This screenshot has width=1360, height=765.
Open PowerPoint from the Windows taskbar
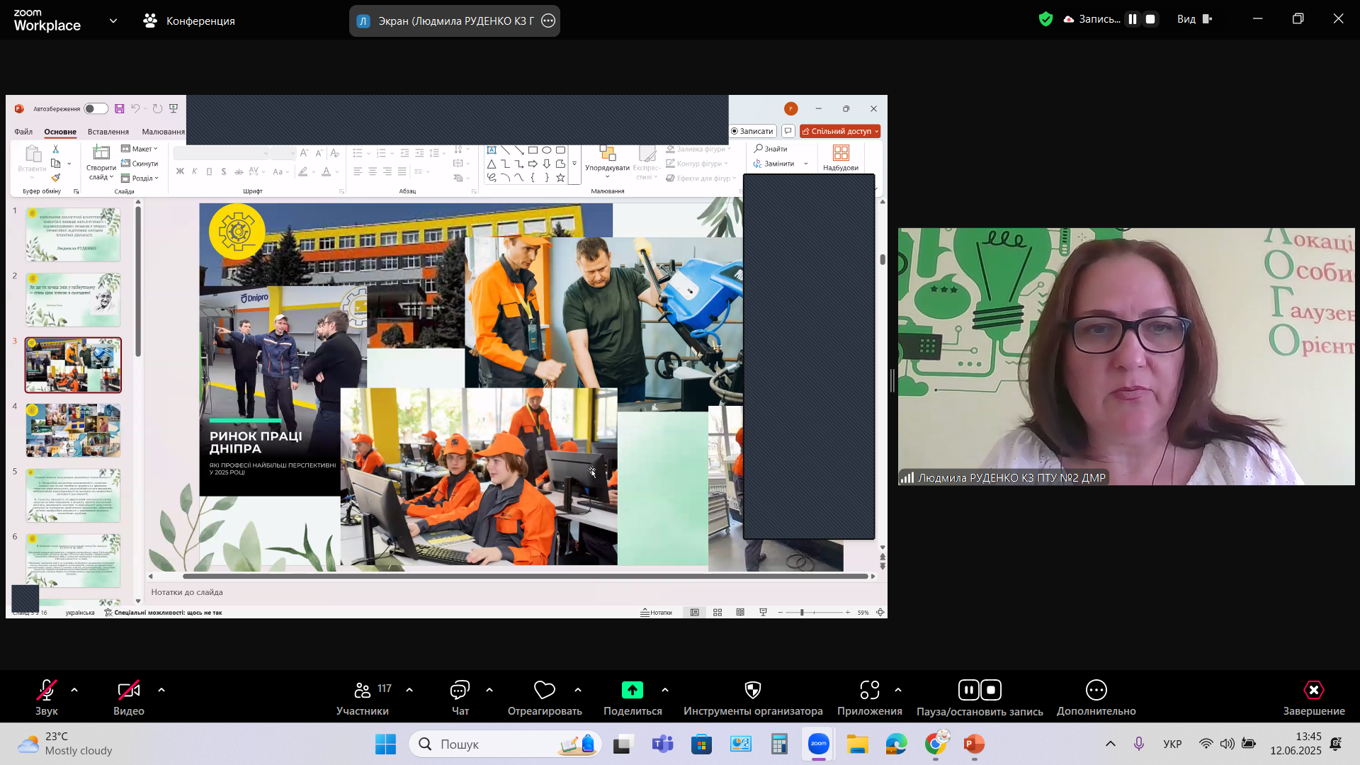[974, 744]
